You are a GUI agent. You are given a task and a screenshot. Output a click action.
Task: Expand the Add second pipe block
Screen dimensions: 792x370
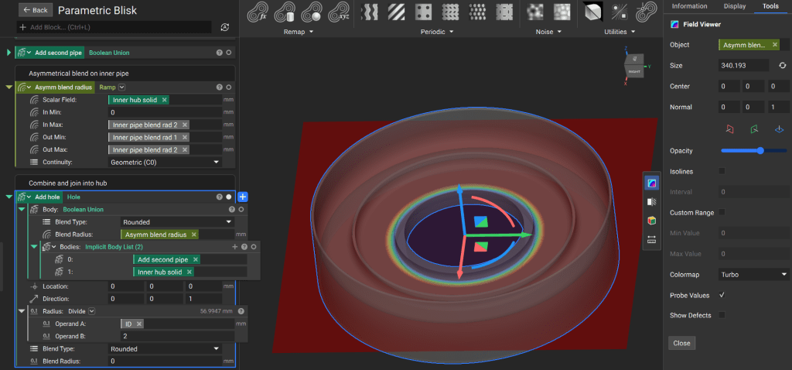(x=9, y=53)
